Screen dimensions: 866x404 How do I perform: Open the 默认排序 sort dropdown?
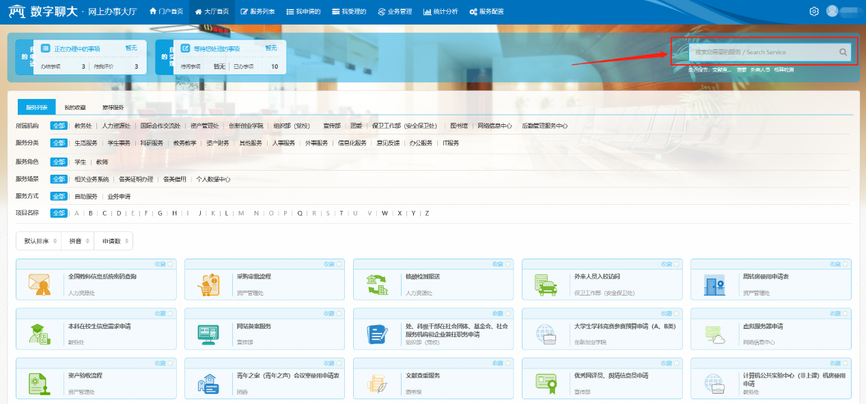tap(38, 241)
